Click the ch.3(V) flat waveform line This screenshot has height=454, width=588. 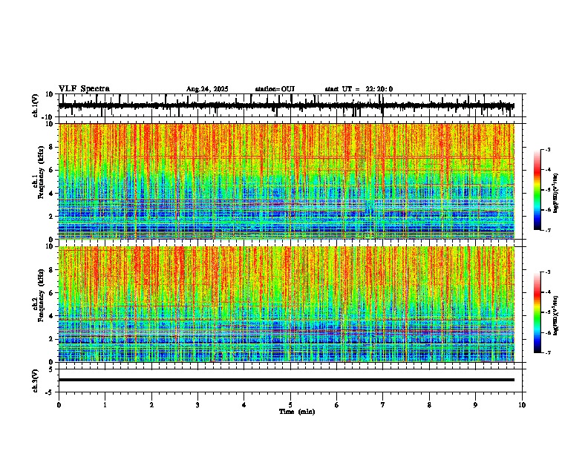click(287, 380)
